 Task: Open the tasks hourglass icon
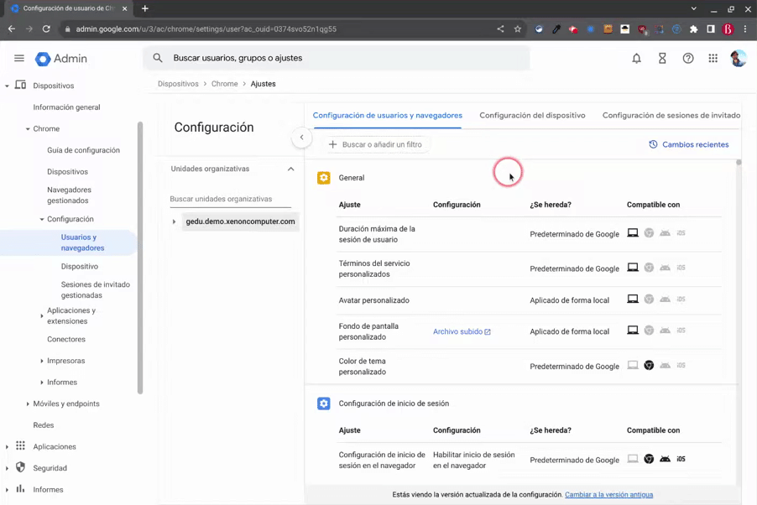pos(662,59)
